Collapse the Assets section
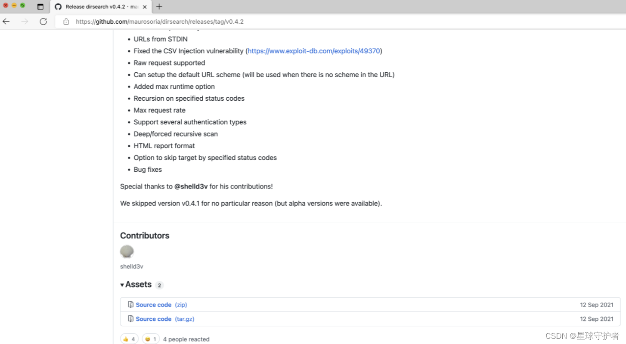 click(x=122, y=285)
